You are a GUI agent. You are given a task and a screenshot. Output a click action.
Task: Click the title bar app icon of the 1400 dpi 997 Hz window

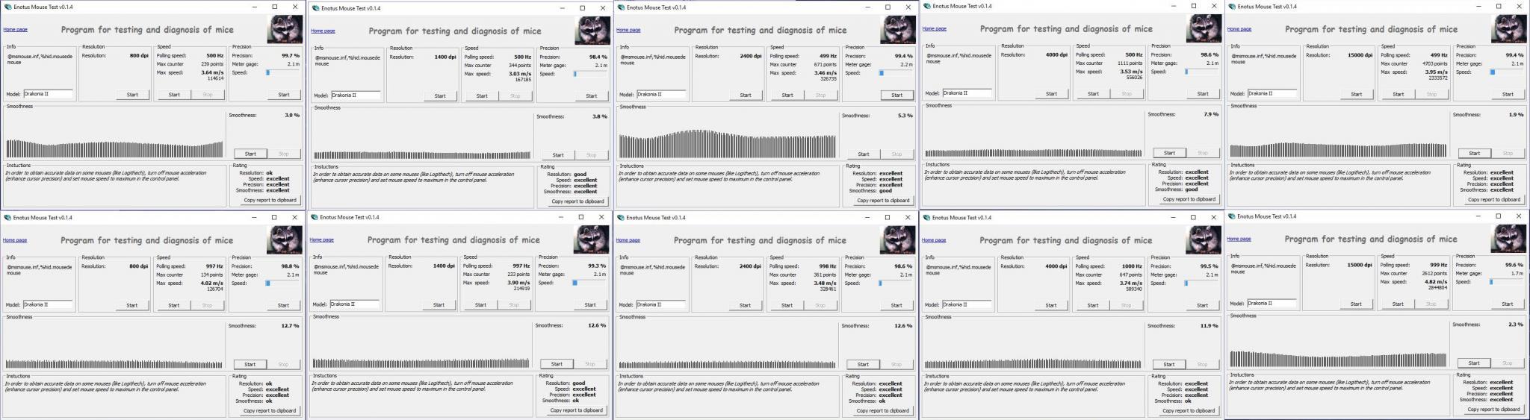(x=315, y=217)
